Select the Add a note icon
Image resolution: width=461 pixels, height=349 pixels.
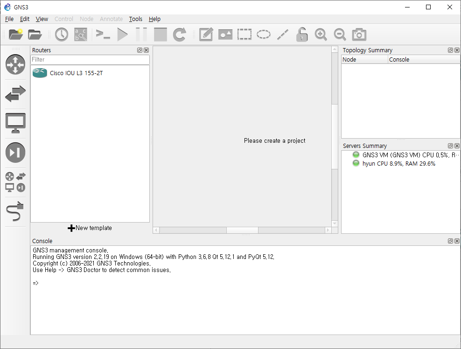click(206, 35)
